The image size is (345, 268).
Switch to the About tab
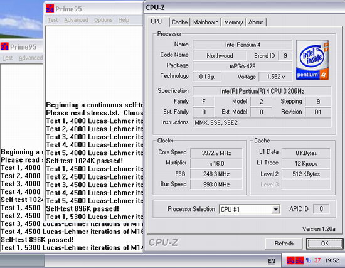(x=256, y=22)
